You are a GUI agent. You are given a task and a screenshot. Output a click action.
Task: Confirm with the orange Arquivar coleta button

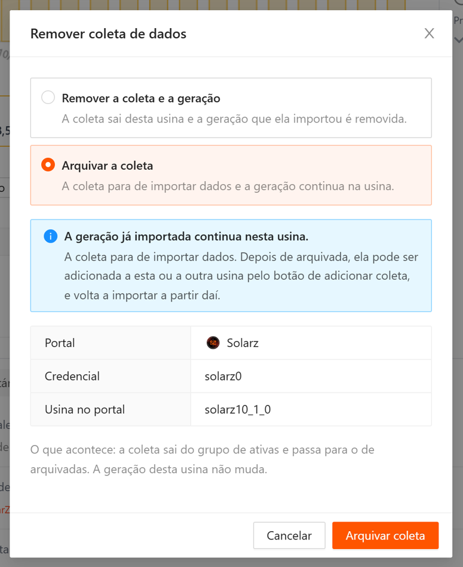tap(385, 535)
